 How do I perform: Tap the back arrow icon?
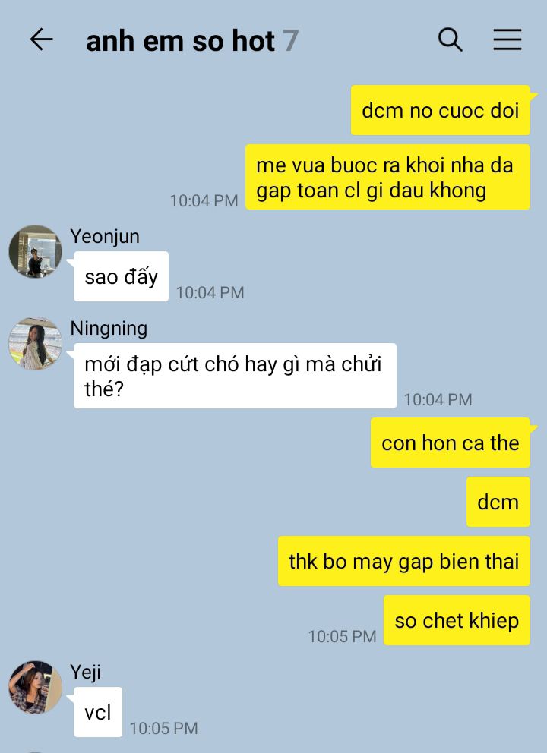tap(41, 39)
